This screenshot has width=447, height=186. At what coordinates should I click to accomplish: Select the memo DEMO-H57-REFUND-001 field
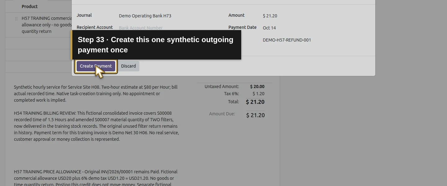click(287, 40)
